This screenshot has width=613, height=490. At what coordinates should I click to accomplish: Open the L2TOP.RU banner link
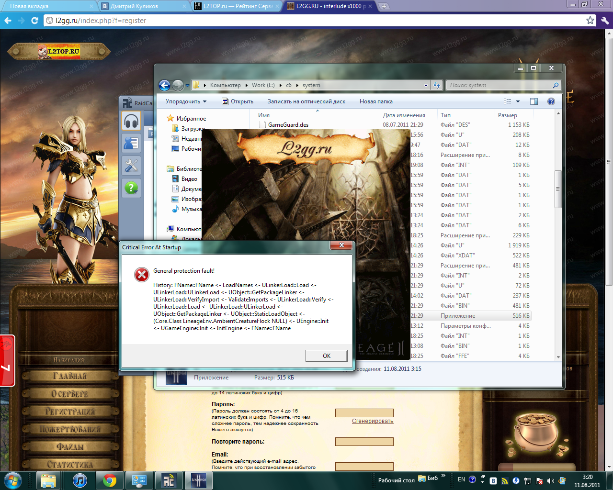[x=59, y=51]
